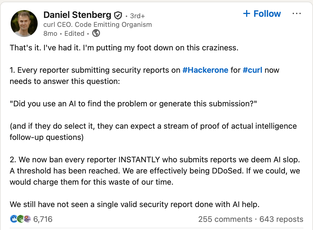Click the quoted "Did you use an AI" question

pos(133,104)
